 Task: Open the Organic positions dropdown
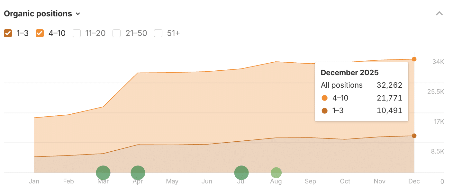42,14
